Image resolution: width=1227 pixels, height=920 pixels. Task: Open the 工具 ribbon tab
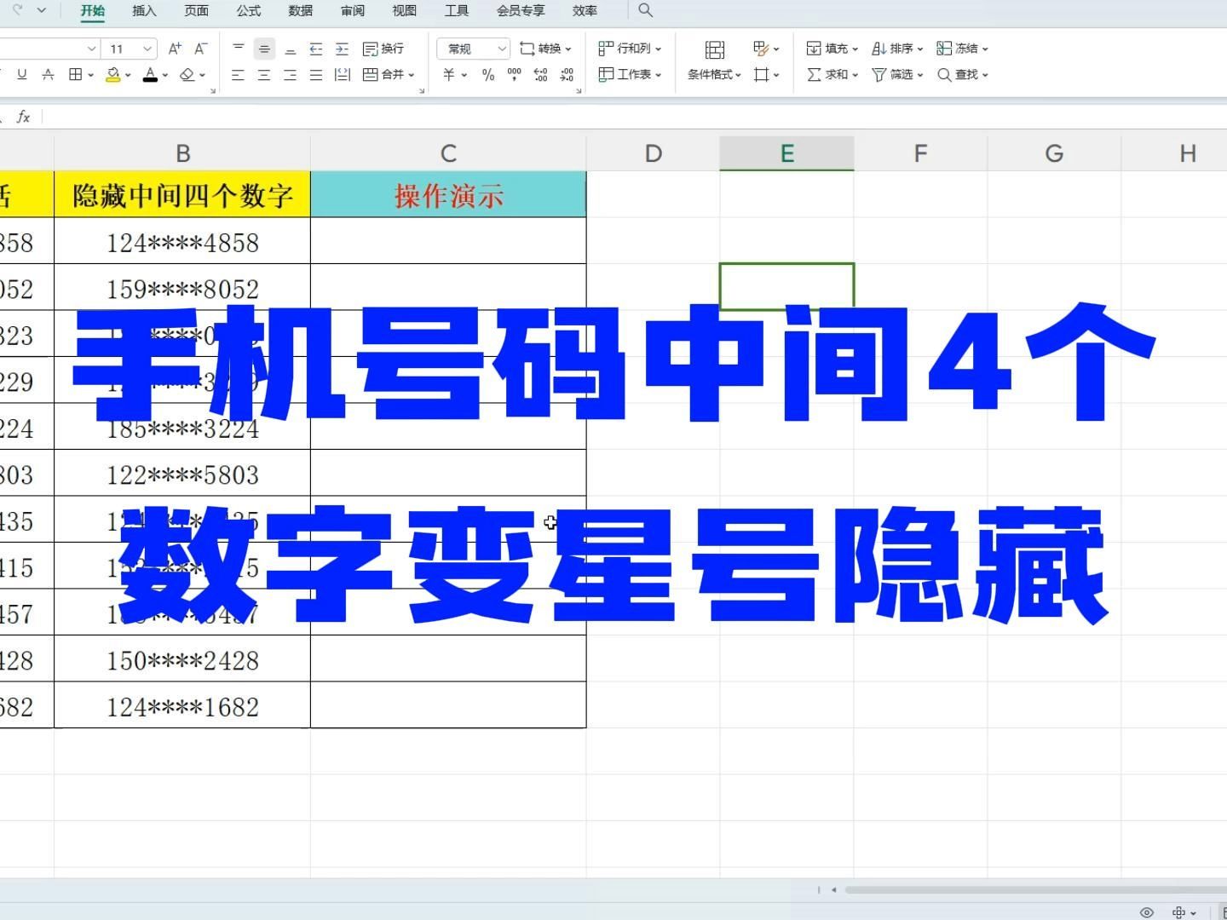(456, 10)
